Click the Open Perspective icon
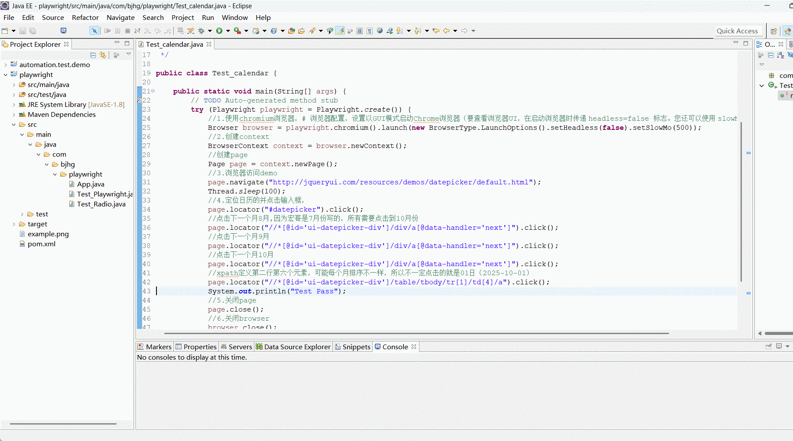 coord(773,31)
